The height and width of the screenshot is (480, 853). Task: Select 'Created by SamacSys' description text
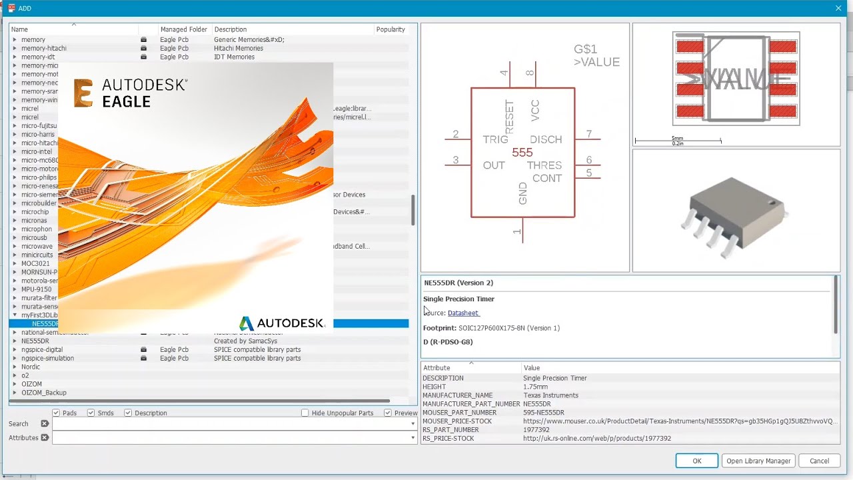point(245,341)
